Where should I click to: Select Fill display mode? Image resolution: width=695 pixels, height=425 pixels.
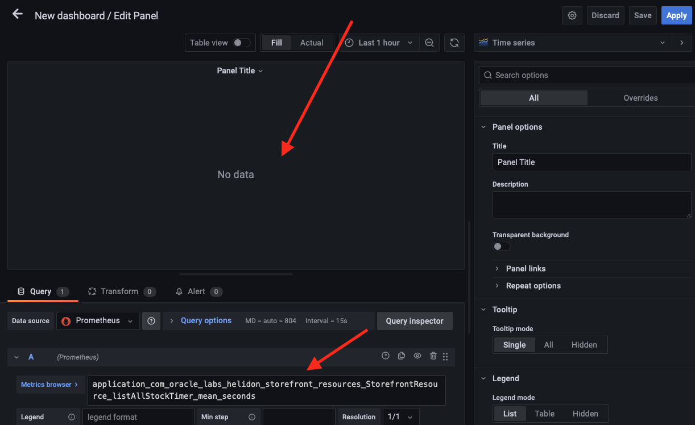276,43
